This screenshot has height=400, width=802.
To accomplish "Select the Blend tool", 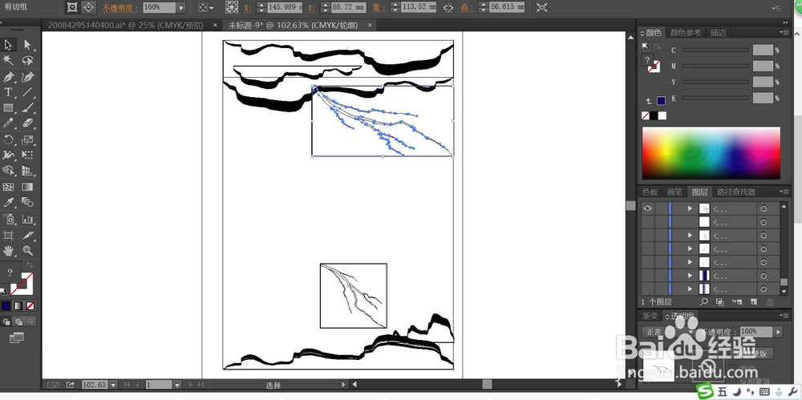I will click(x=27, y=203).
